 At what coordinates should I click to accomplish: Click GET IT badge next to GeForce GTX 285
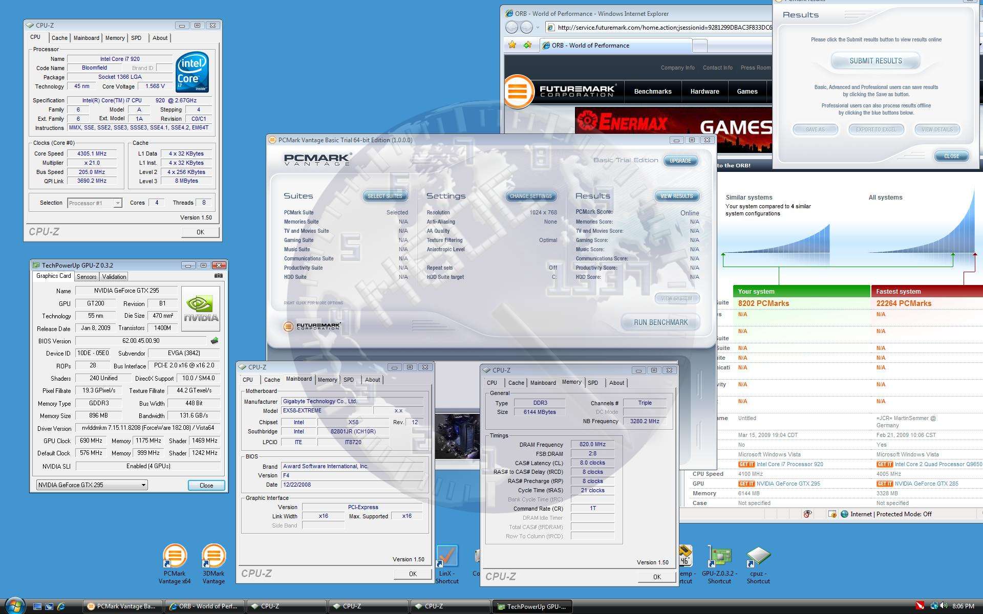pyautogui.click(x=884, y=484)
